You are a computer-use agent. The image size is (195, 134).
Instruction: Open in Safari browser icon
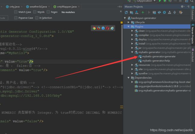click(x=103, y=28)
